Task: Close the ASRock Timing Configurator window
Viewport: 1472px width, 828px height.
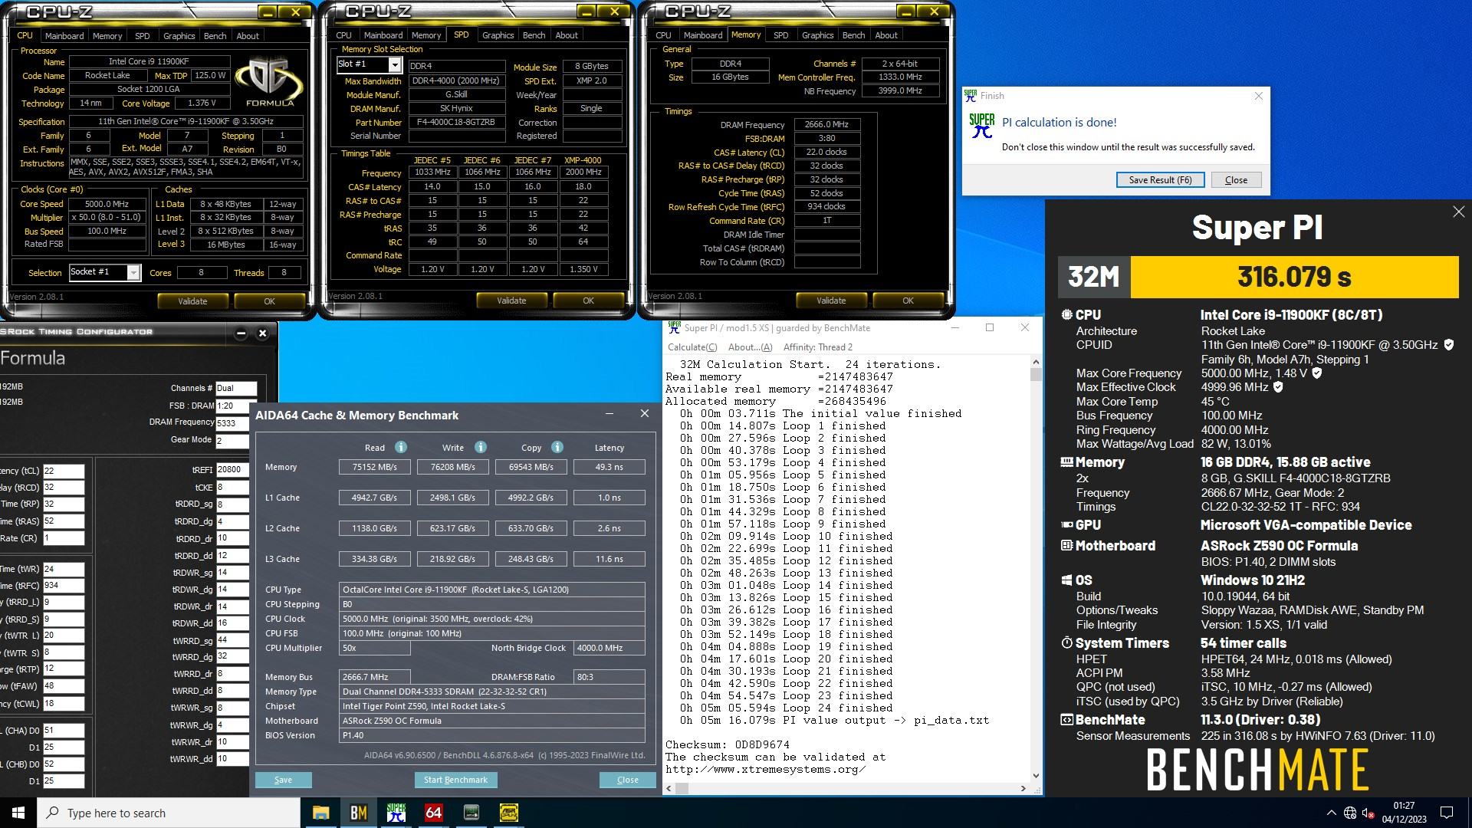Action: tap(262, 333)
